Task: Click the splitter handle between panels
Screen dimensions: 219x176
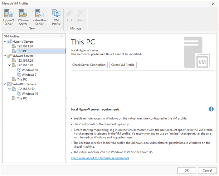Action: 67,98
